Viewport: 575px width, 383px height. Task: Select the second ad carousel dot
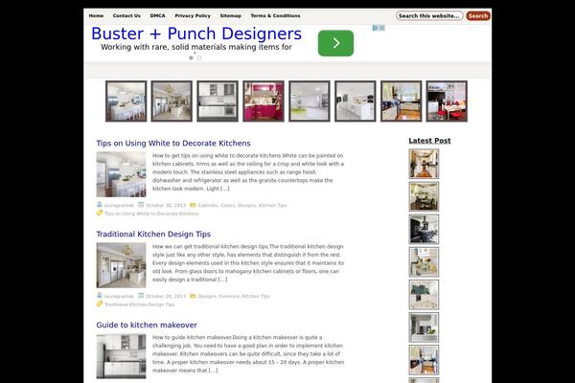[199, 57]
